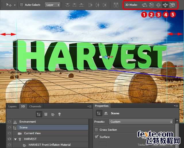The height and width of the screenshot is (148, 184).
Task: Toggle visibility of Scene row
Action: point(9,127)
